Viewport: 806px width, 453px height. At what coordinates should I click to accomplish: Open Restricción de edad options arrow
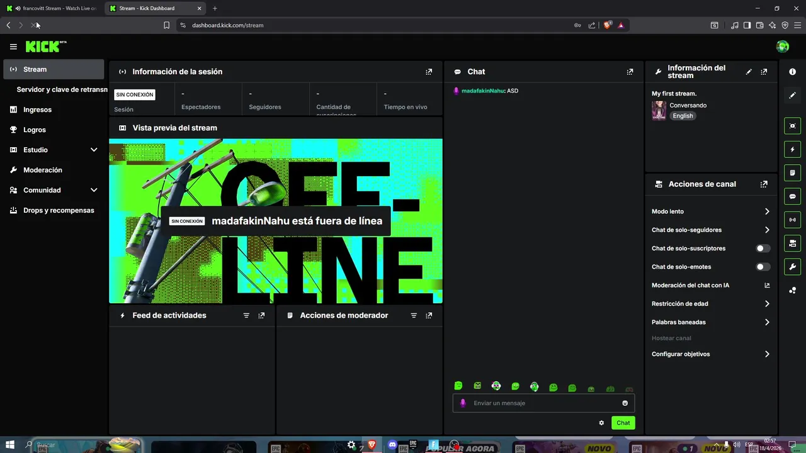[767, 304]
